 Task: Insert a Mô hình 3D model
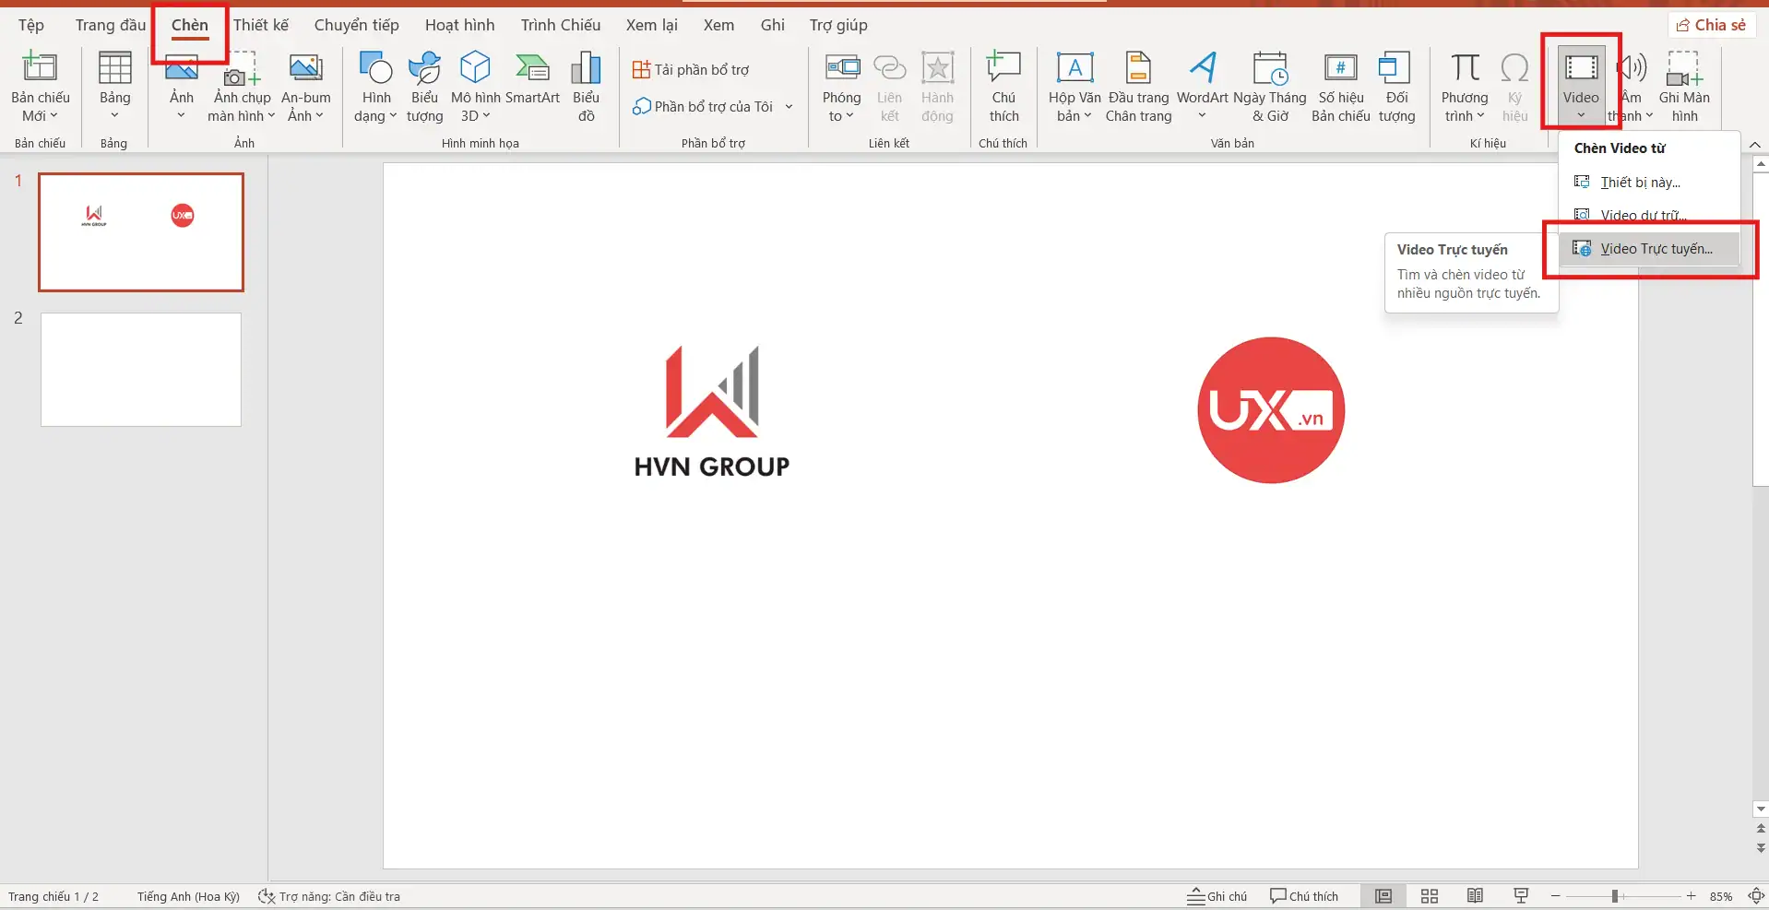coord(475,85)
